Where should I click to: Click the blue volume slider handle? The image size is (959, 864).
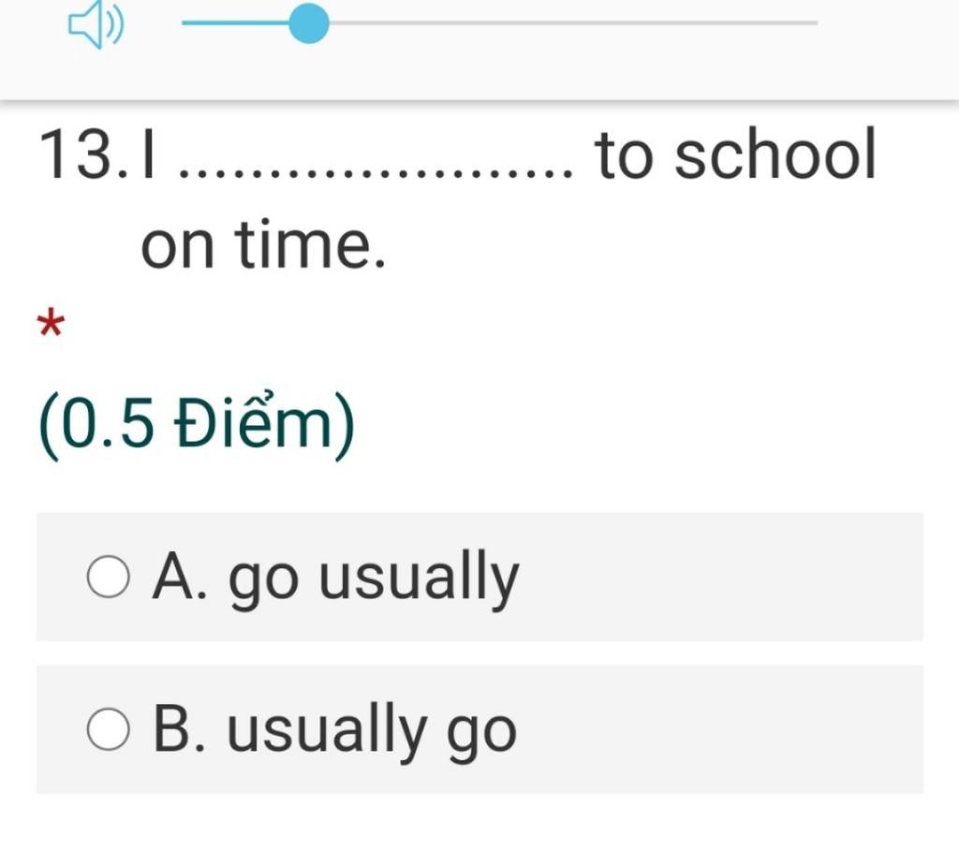tap(308, 23)
